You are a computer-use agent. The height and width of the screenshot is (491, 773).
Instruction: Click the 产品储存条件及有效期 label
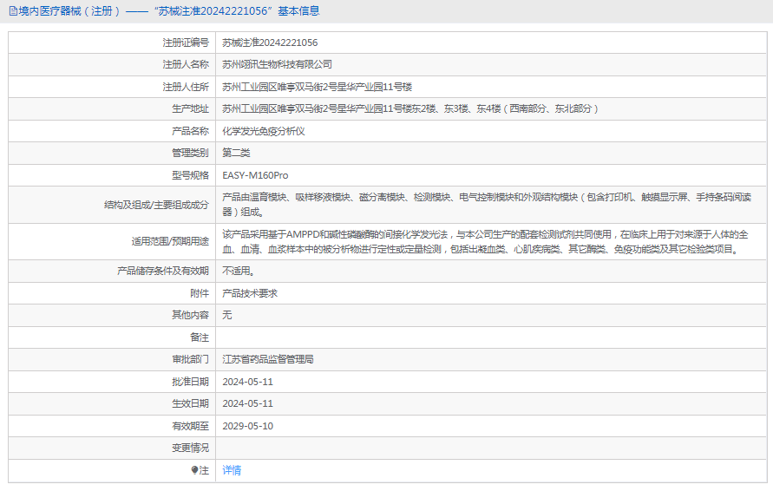point(163,272)
